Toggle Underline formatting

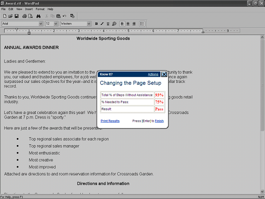pyautogui.click(x=108, y=24)
